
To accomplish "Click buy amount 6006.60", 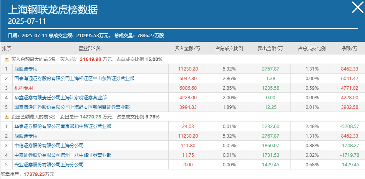I will (188, 88).
